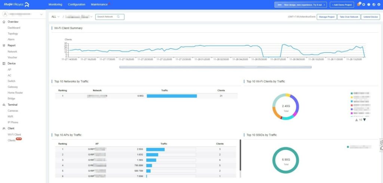Go to next legend page arrow
The height and width of the screenshot is (183, 383).
coord(365,120)
